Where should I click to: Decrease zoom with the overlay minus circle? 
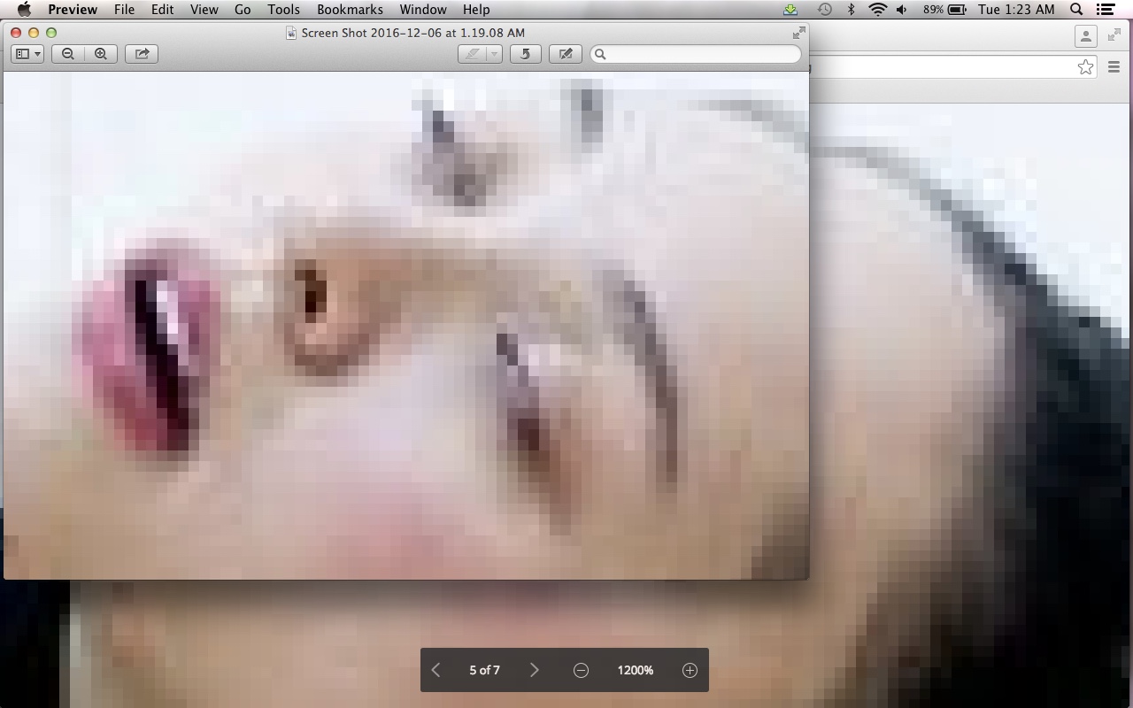pyautogui.click(x=581, y=670)
